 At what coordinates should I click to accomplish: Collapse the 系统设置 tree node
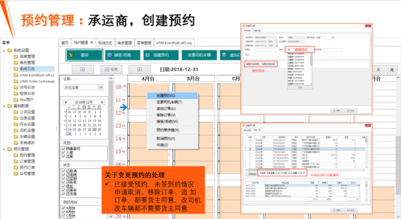4,50
